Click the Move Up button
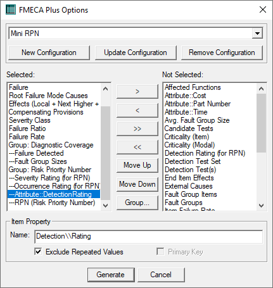The width and height of the screenshot is (273, 288). (x=137, y=165)
